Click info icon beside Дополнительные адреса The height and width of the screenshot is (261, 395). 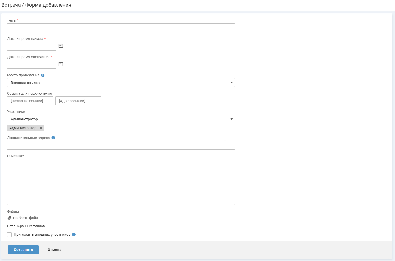click(x=53, y=138)
